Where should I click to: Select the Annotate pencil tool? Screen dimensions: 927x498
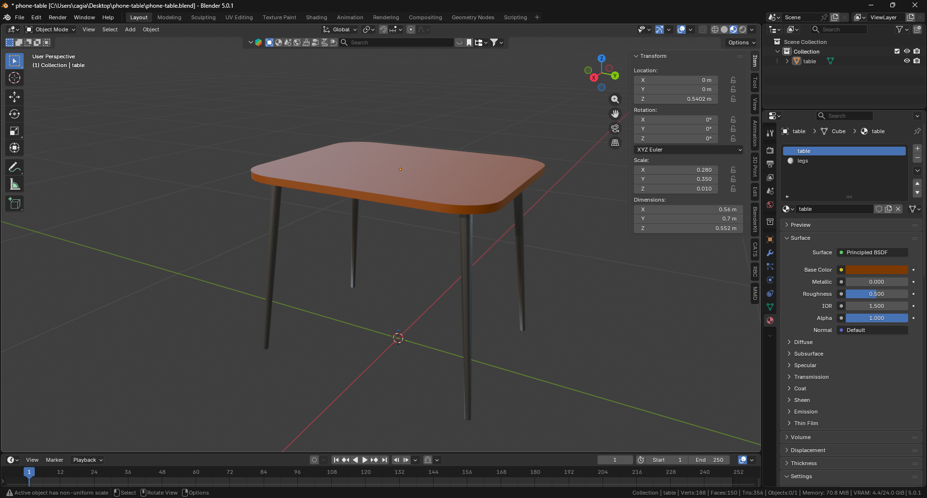click(x=14, y=167)
